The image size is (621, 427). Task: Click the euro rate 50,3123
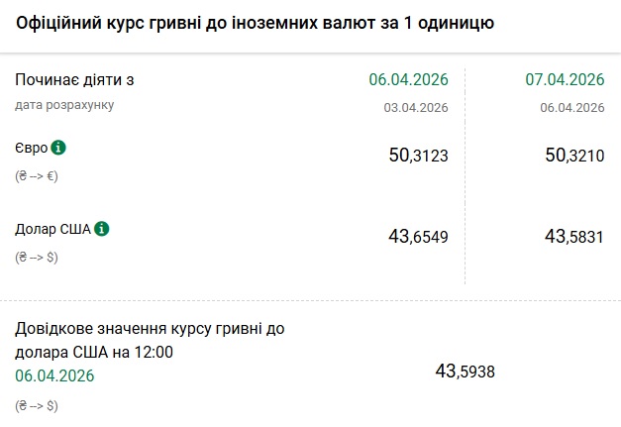(x=419, y=155)
